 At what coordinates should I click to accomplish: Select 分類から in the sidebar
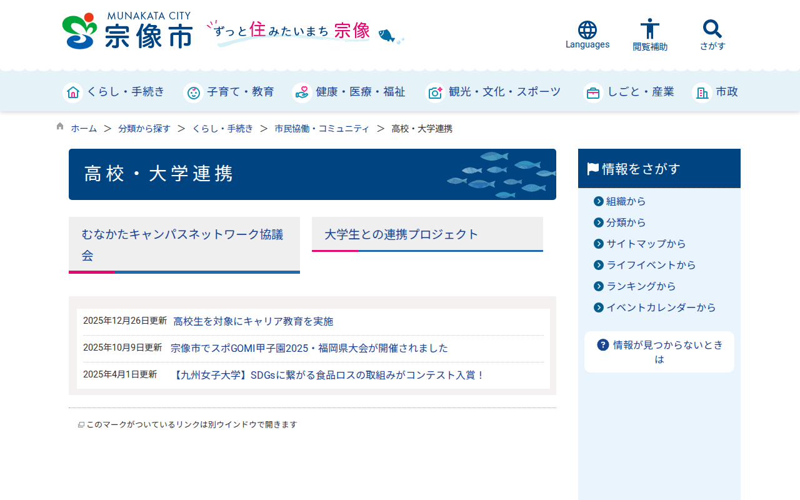pos(626,222)
